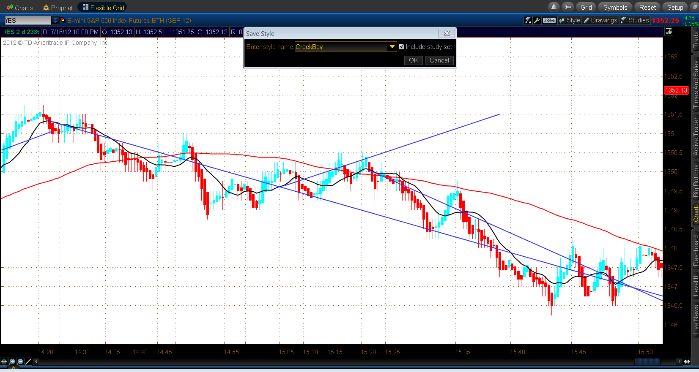Click the last price 1352.25 readout

[x=665, y=20]
